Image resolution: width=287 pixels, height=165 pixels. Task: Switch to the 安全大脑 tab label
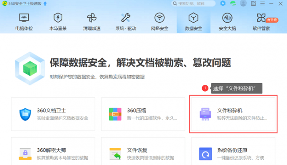pyautogui.click(x=227, y=28)
